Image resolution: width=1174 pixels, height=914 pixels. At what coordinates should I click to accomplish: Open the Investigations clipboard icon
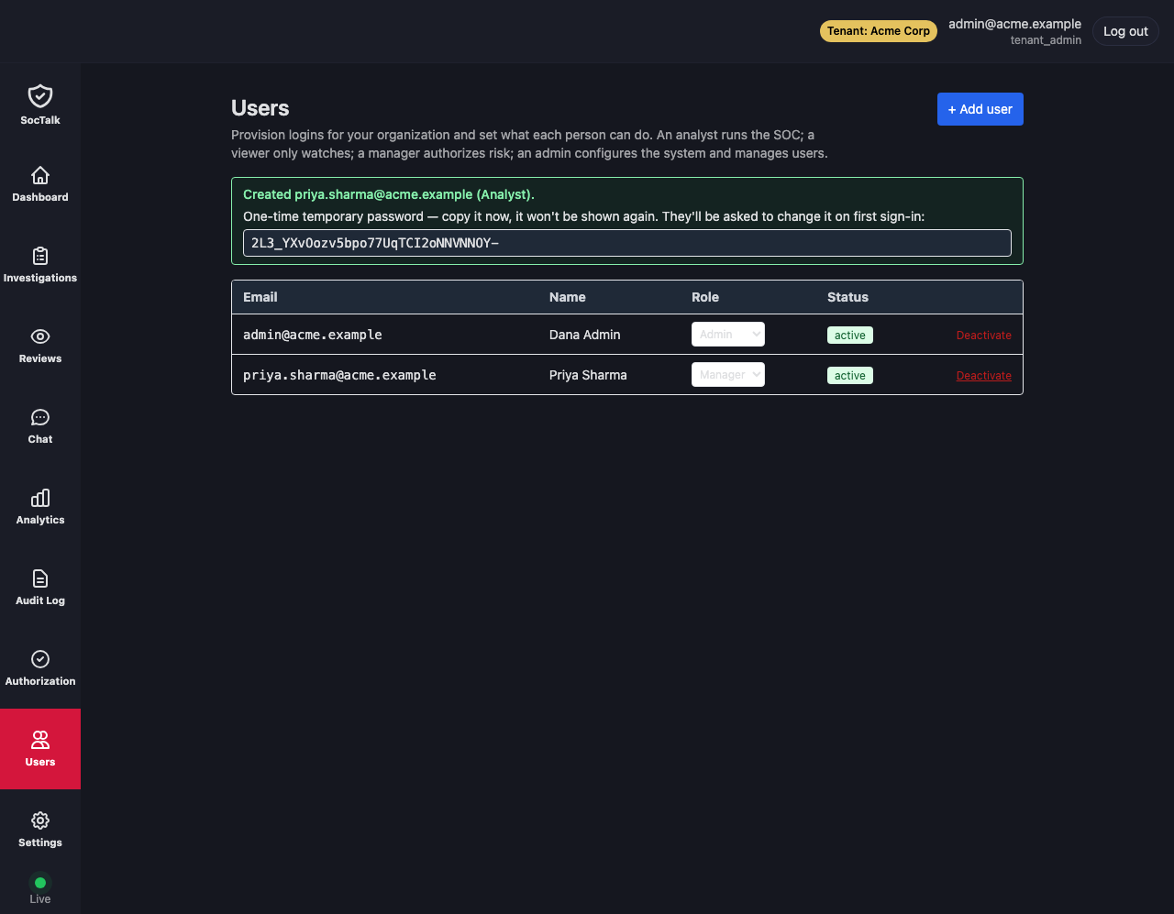click(40, 256)
